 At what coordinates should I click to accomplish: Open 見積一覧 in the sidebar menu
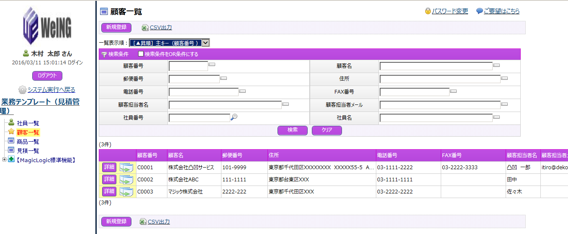(x=28, y=151)
